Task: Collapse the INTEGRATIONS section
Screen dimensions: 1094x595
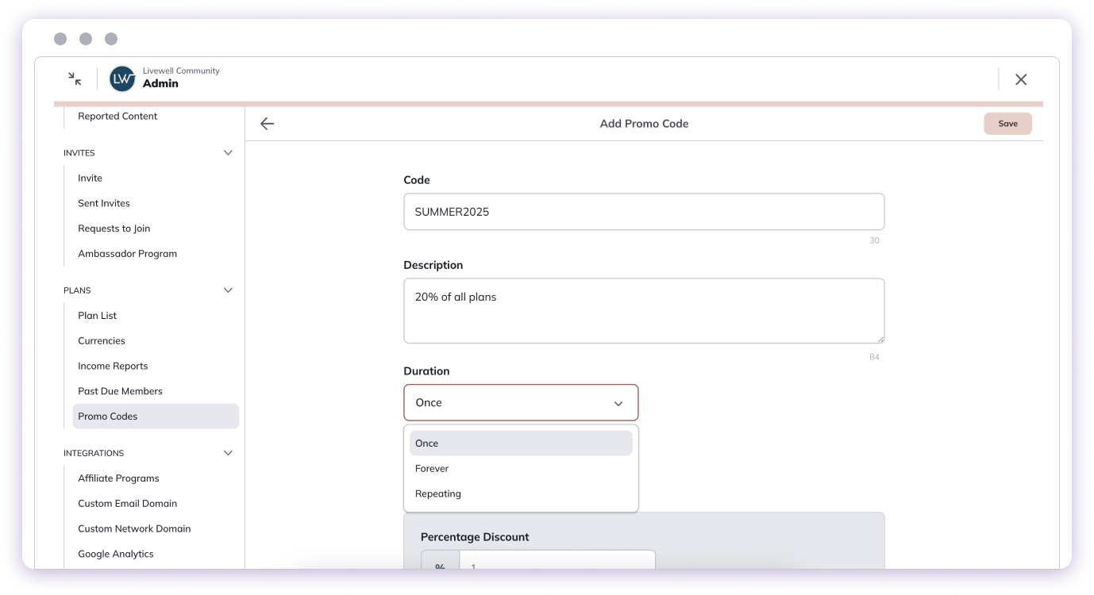Action: click(x=228, y=452)
